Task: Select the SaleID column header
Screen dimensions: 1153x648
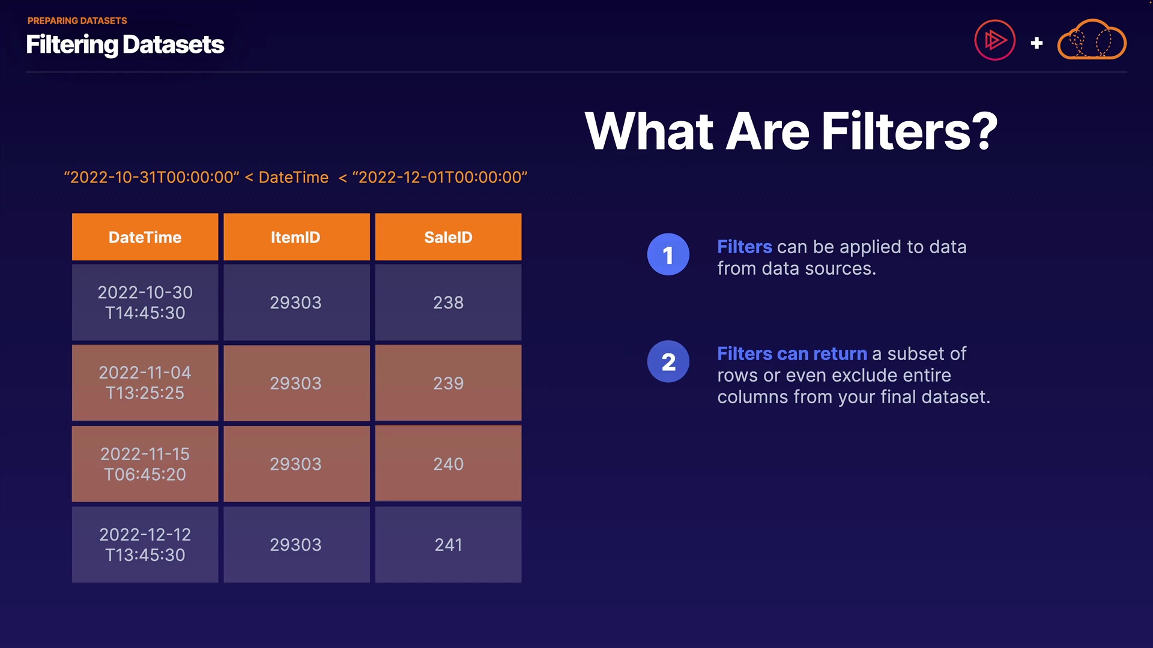Action: coord(448,237)
